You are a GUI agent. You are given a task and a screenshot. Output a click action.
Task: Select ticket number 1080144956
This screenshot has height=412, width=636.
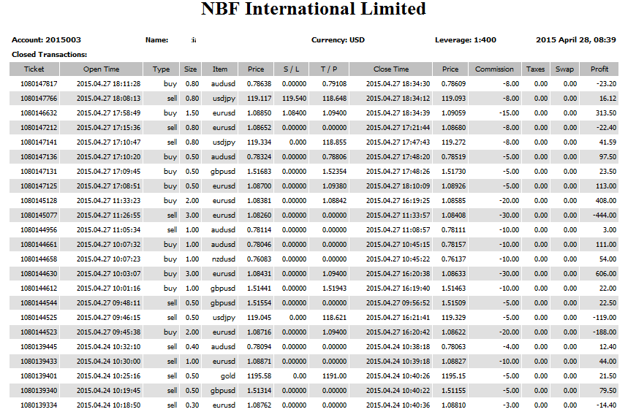(x=39, y=229)
